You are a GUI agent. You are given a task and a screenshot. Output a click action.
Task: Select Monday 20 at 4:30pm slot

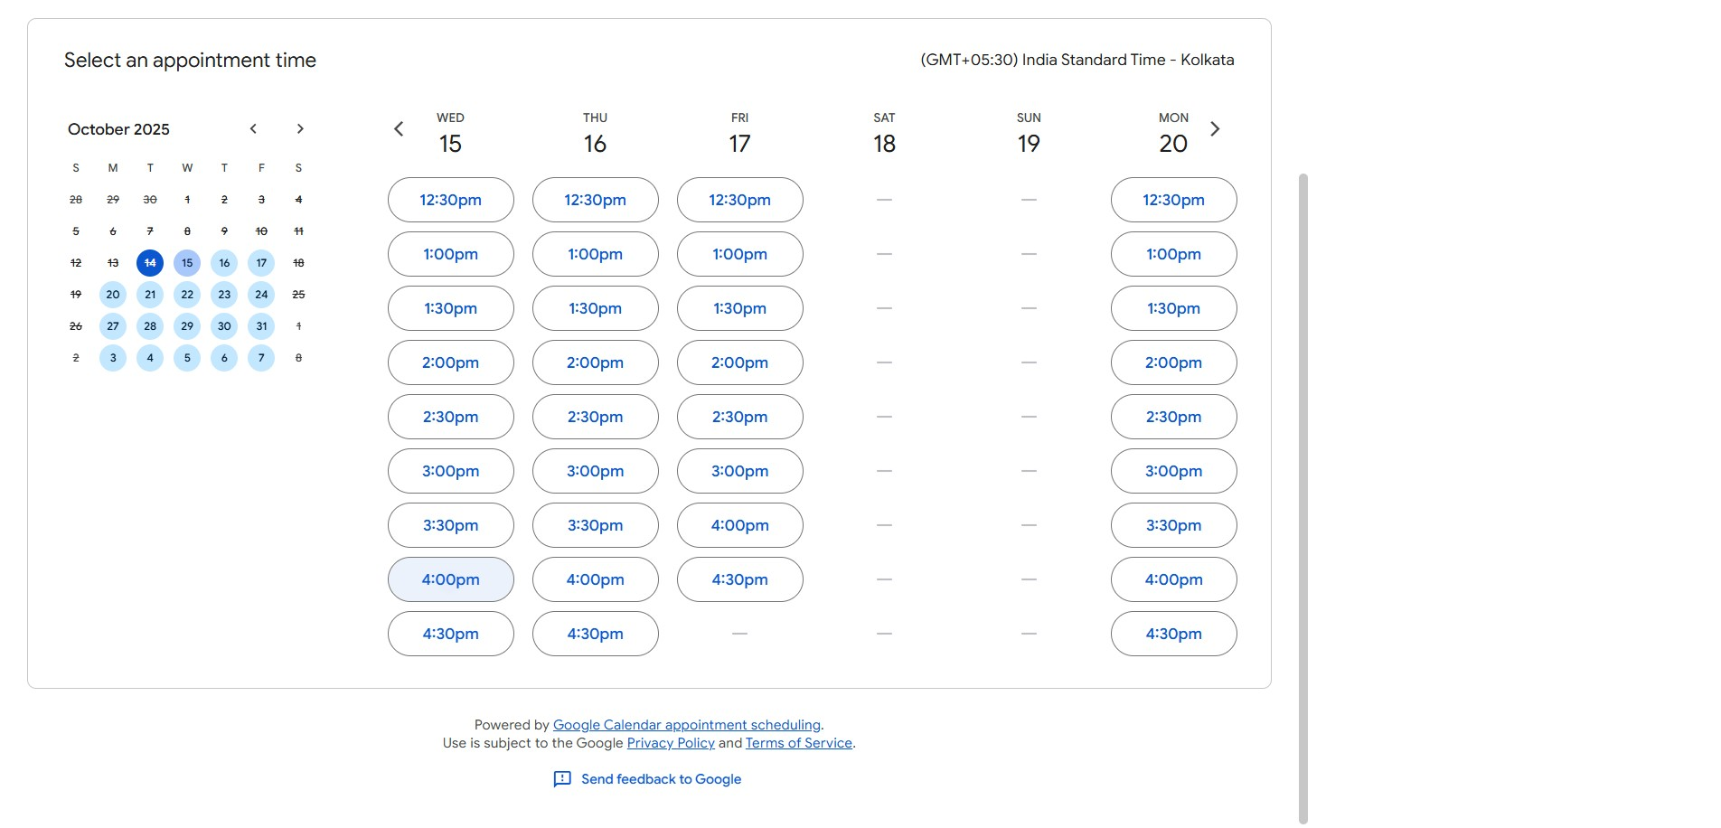point(1173,634)
